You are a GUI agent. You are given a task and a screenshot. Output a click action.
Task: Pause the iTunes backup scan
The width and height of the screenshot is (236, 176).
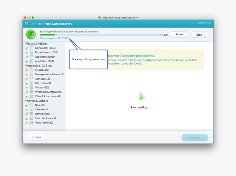click(x=179, y=34)
